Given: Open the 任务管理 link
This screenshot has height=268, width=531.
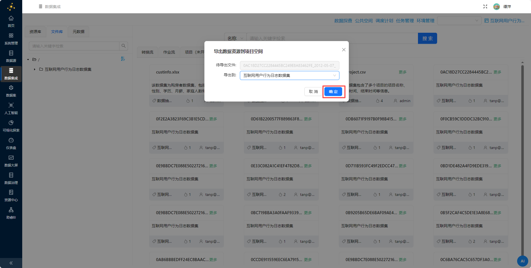Looking at the screenshot, I should coord(405,21).
